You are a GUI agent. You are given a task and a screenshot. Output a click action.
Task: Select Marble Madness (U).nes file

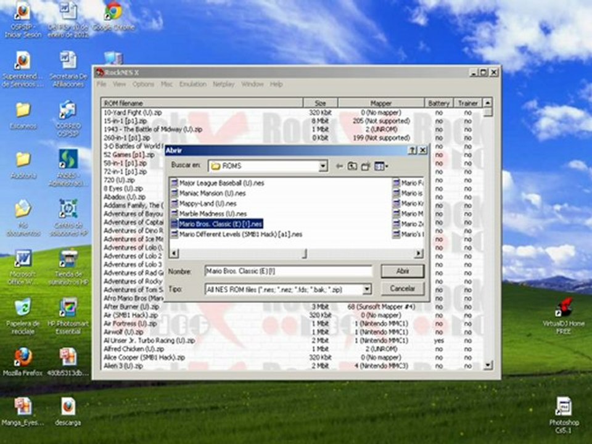tap(209, 214)
